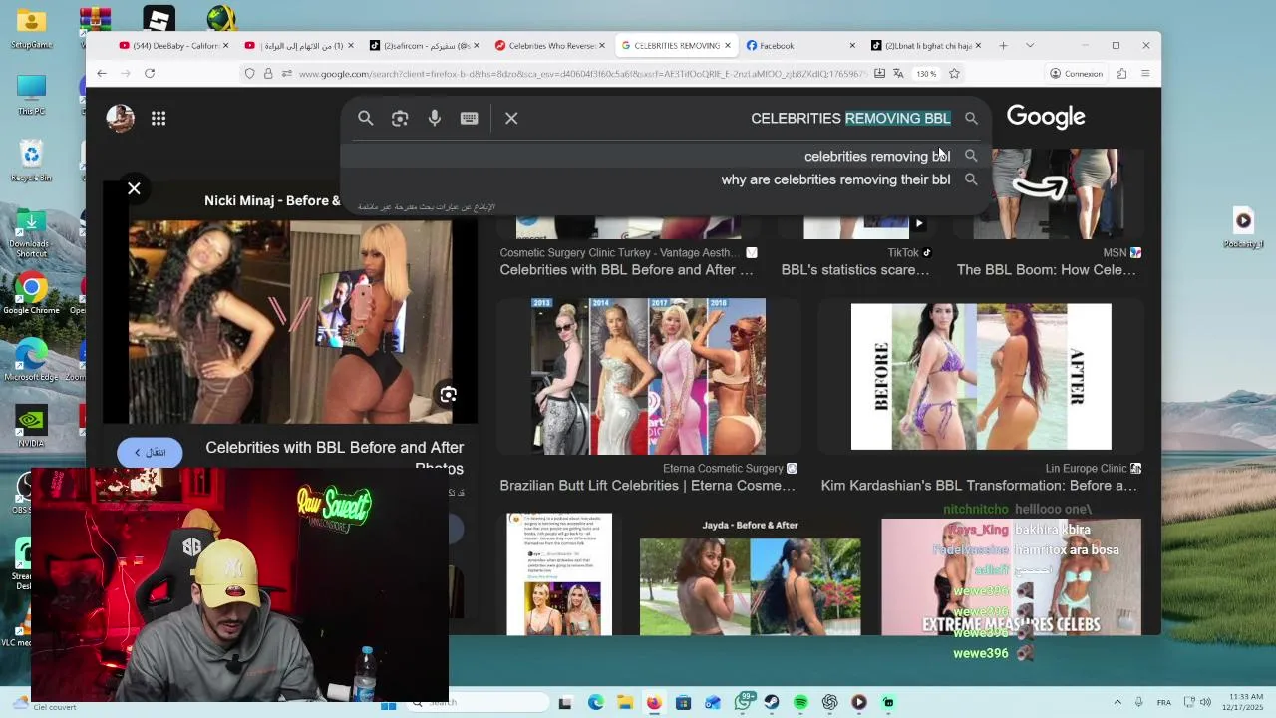Click the site security lock icon
This screenshot has width=1276, height=718.
pos(267,73)
